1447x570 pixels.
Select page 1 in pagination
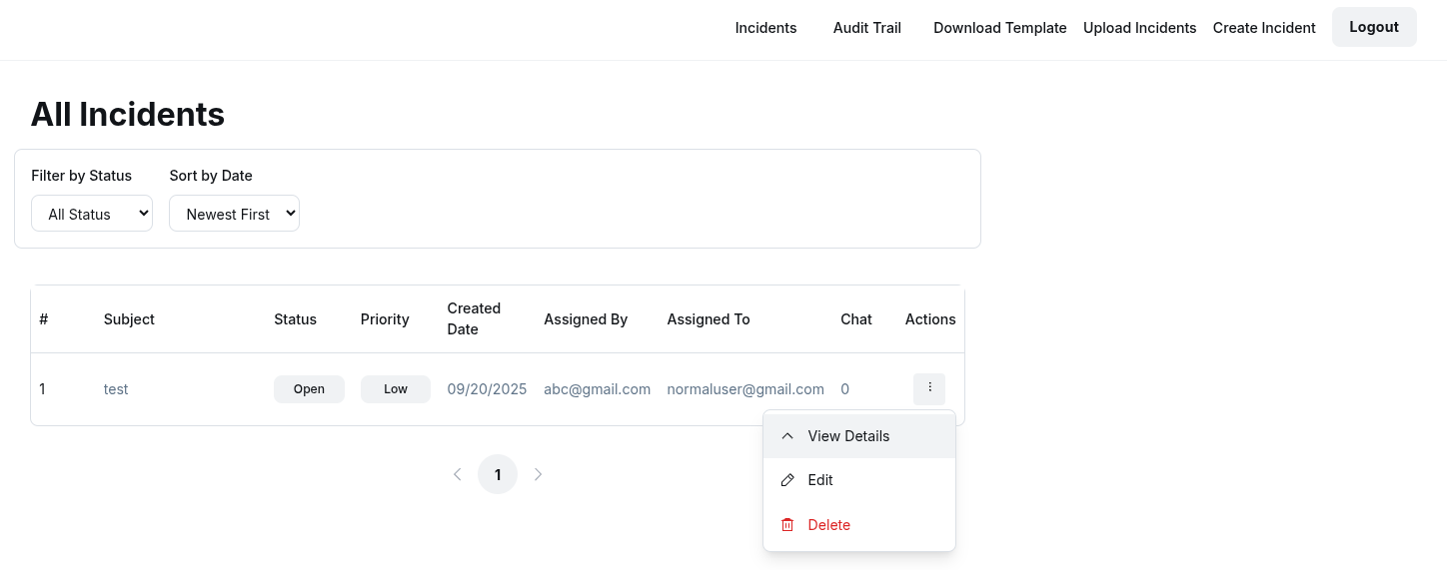coord(498,474)
